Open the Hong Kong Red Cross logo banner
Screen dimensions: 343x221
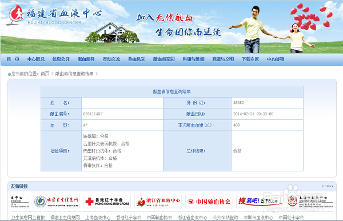[107, 202]
